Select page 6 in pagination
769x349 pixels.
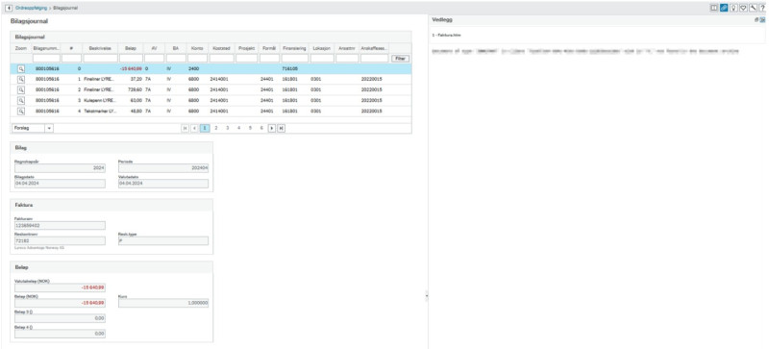pyautogui.click(x=261, y=128)
